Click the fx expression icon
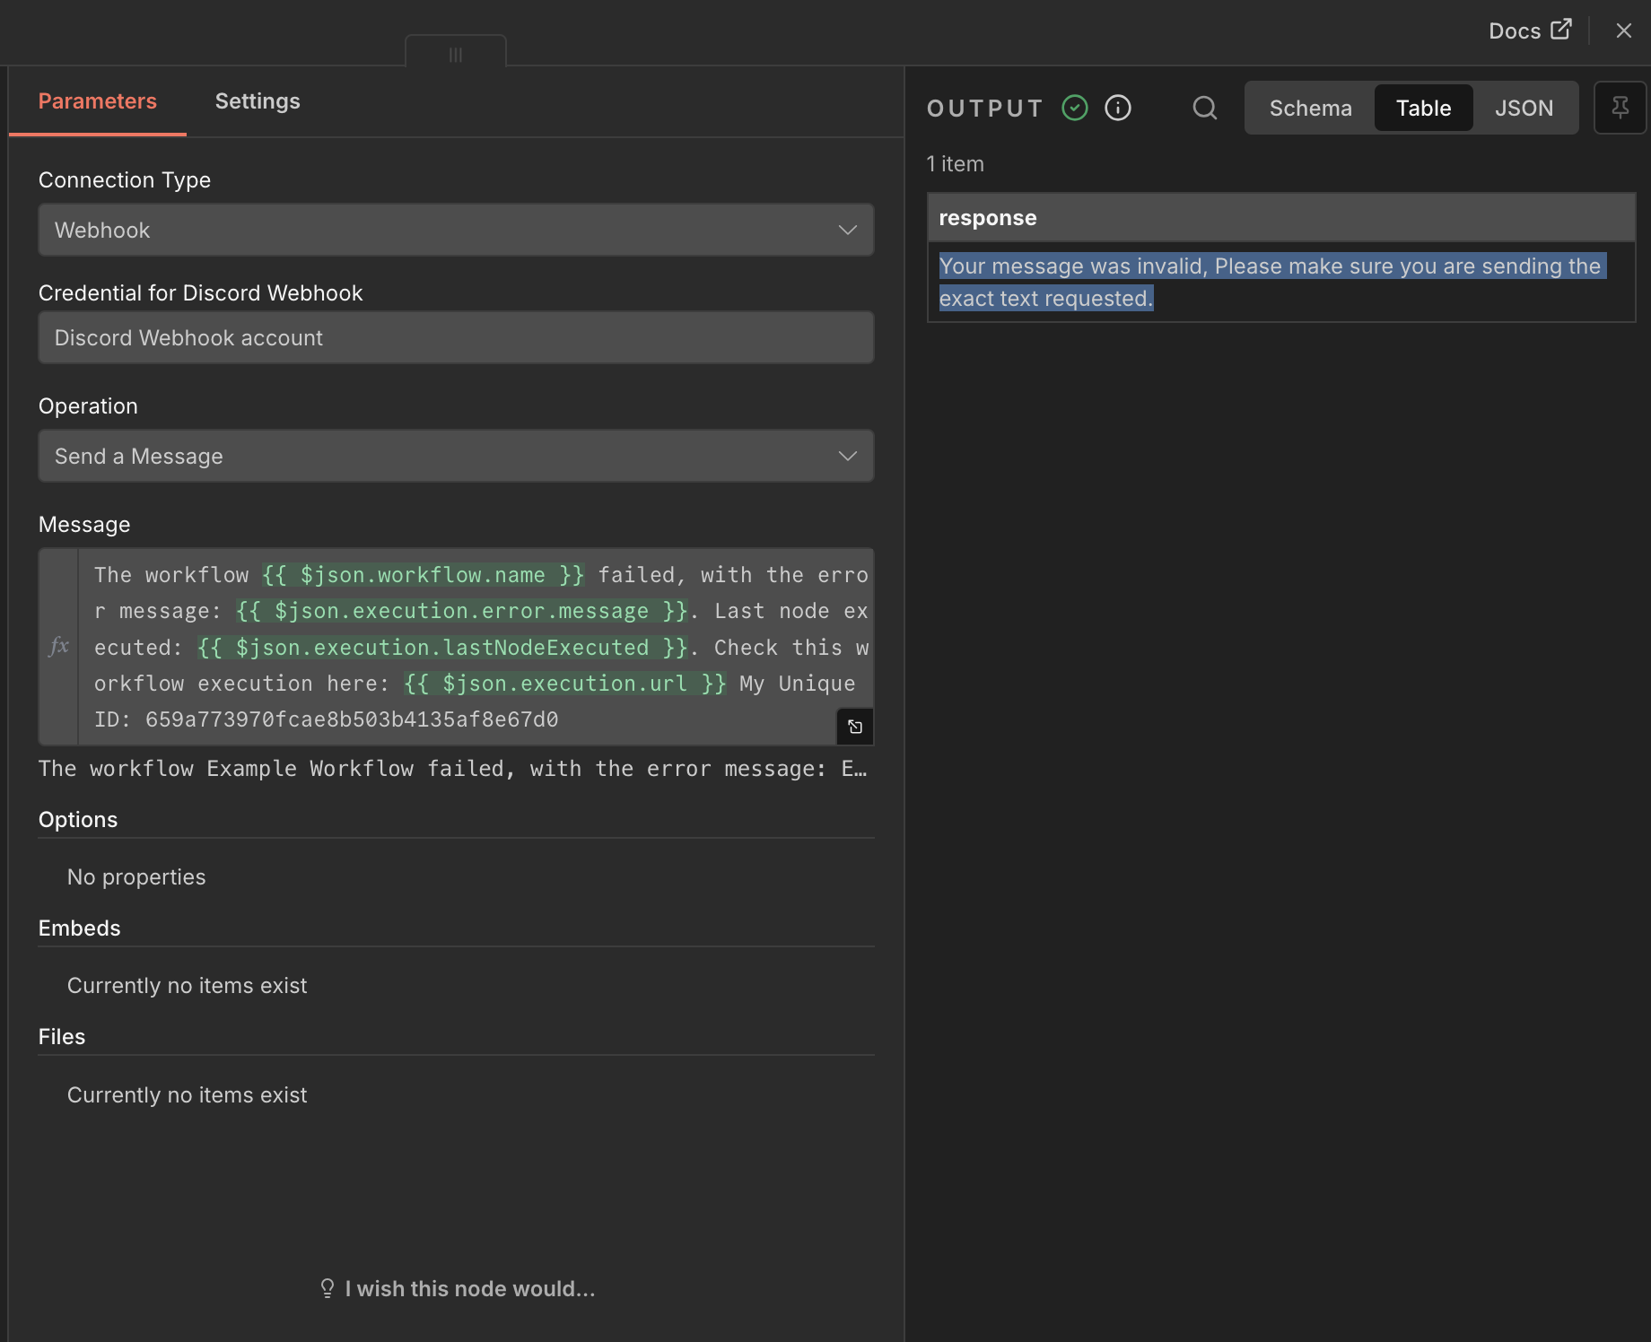The height and width of the screenshot is (1342, 1651). pyautogui.click(x=59, y=646)
